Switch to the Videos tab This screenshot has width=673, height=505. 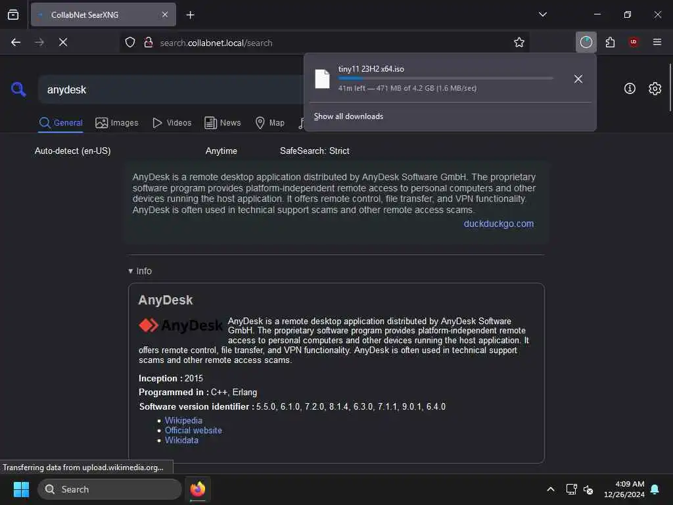click(x=172, y=123)
